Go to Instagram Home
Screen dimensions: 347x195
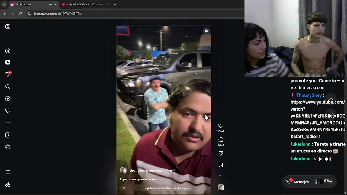point(8,50)
